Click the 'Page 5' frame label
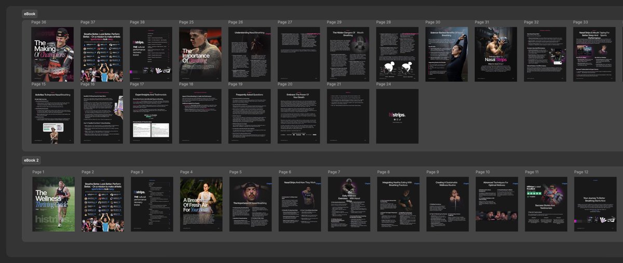Viewport: 623px width, 263px height. coord(236,172)
